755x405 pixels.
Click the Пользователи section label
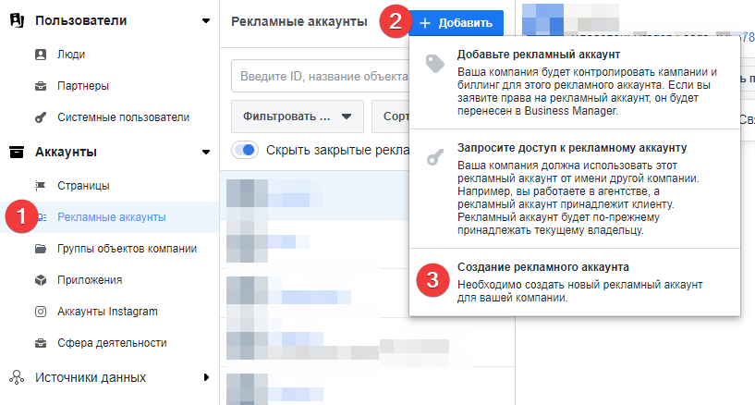click(x=81, y=20)
